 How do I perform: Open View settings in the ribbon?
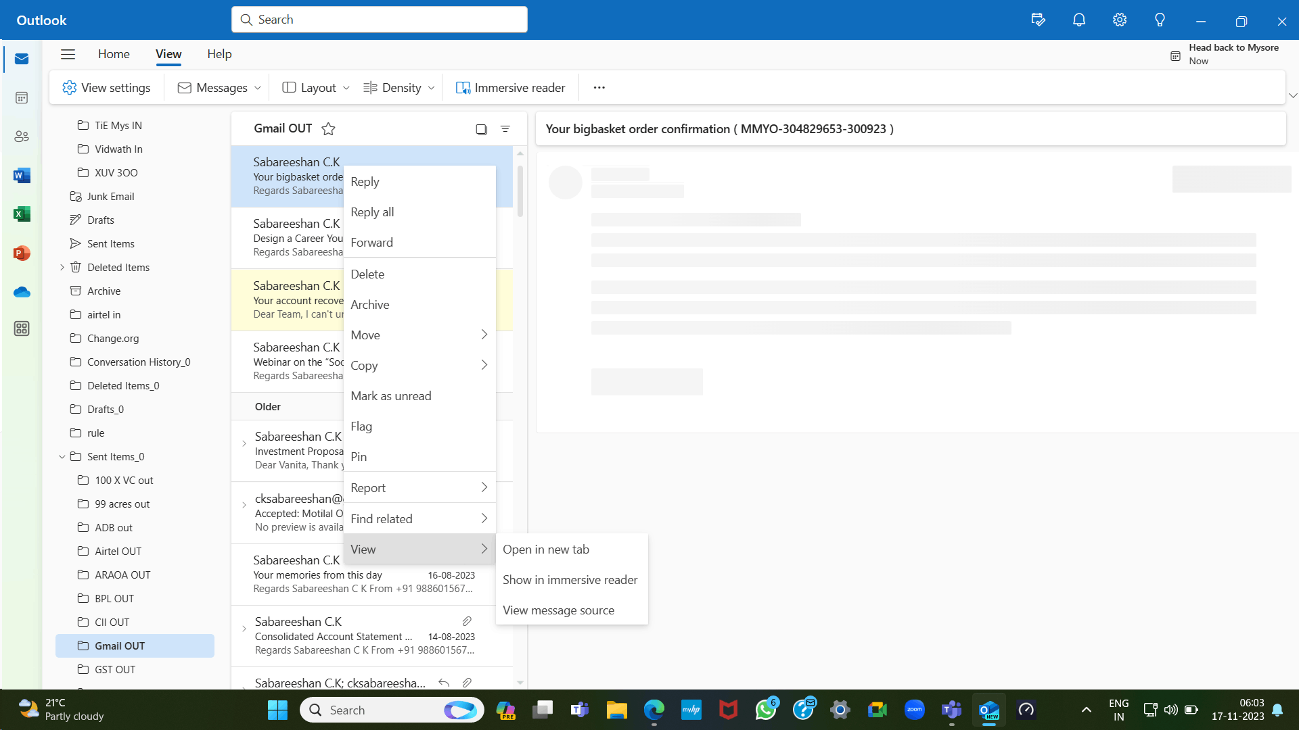coord(106,87)
